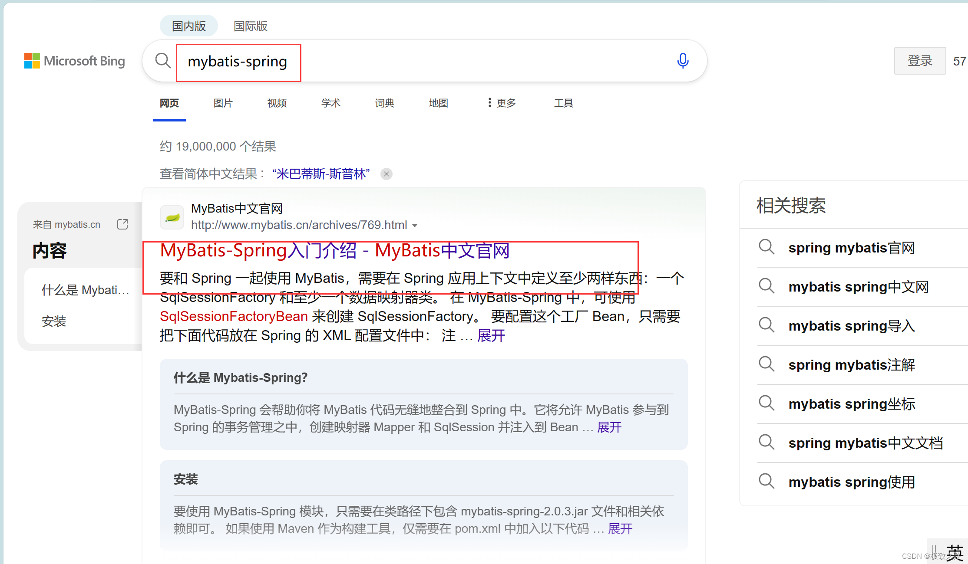Click the 相关搜索 heading
The height and width of the screenshot is (564, 968).
tap(791, 205)
